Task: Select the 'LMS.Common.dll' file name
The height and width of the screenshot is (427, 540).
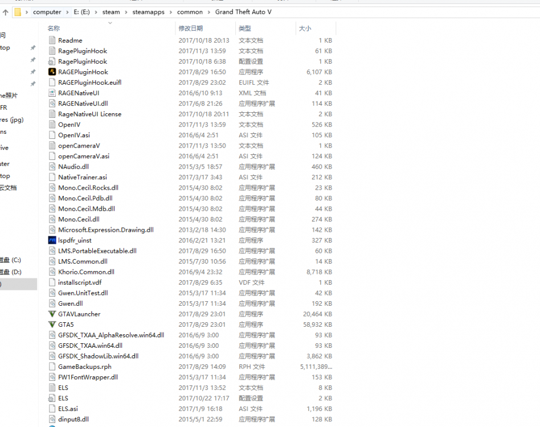Action: [83, 261]
